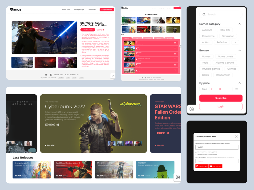The image size is (254, 190).
Task: Close the sidebar with the exit icon
Action: point(191,109)
